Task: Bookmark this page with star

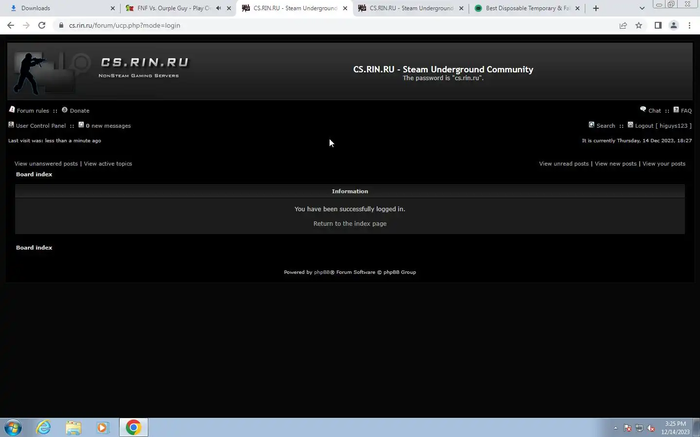Action: pyautogui.click(x=639, y=25)
